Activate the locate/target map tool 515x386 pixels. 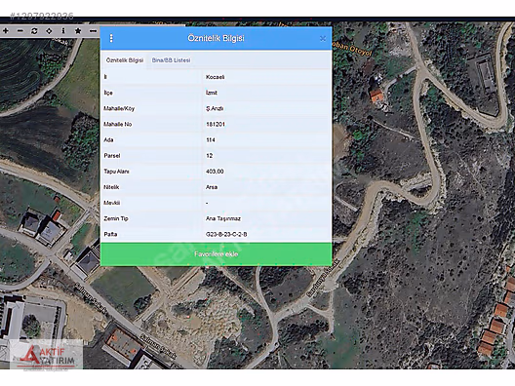tap(49, 31)
